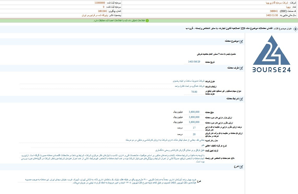Select the 3,600,000 value in the مبلغ معامله row
This screenshot has width=298, height=194.
click(x=194, y=112)
